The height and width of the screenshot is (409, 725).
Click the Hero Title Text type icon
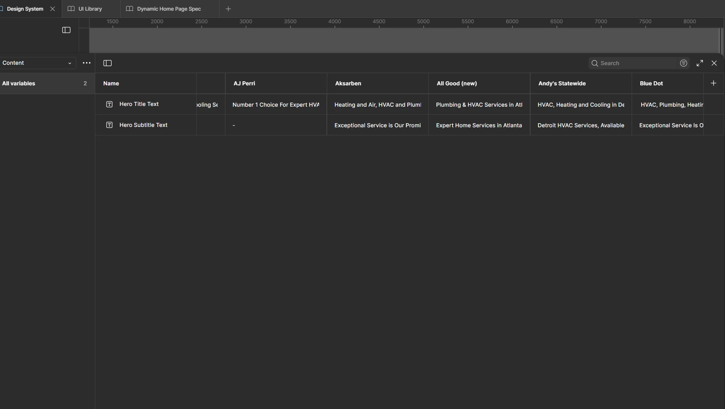pos(109,104)
